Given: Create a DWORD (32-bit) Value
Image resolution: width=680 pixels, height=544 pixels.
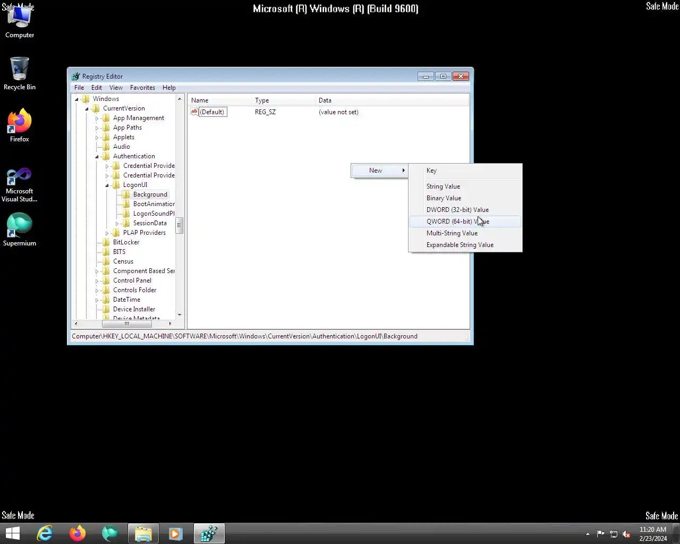Looking at the screenshot, I should tap(465, 210).
